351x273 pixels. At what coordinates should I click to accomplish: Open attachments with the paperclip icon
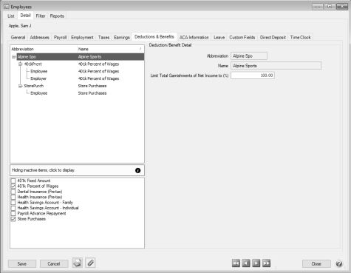(x=90, y=263)
